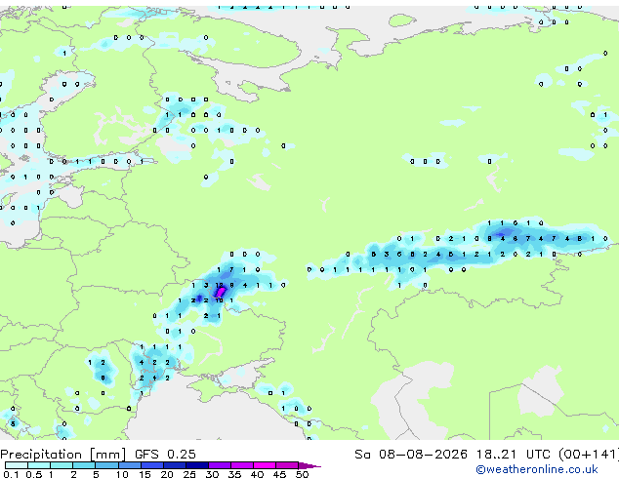
Task: Click the '(00+141)' run offset label
Action: pos(589,455)
